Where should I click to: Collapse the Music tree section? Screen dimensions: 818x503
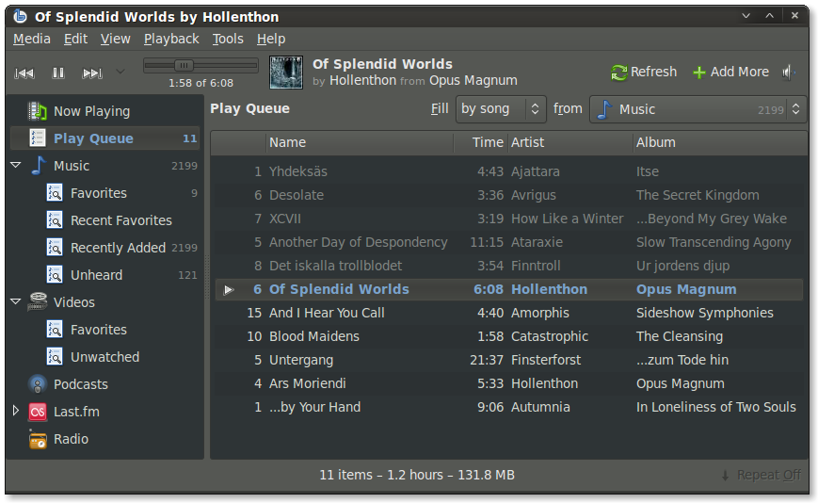16,165
